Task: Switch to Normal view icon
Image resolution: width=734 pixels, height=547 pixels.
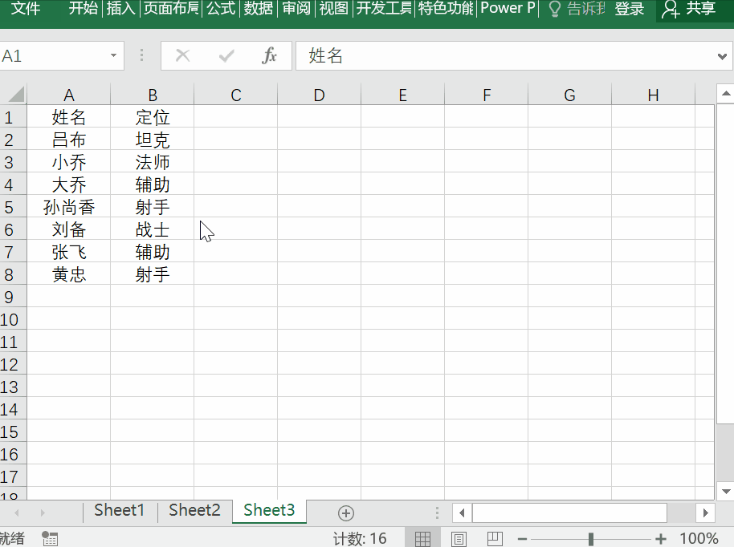Action: tap(422, 539)
